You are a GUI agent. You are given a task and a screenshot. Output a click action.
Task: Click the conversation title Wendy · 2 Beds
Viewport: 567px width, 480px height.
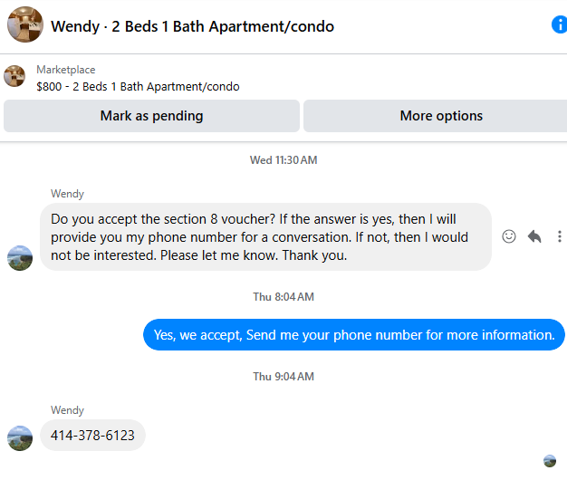[x=192, y=26]
